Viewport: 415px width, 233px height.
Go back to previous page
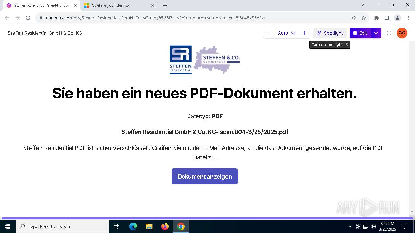point(7,18)
